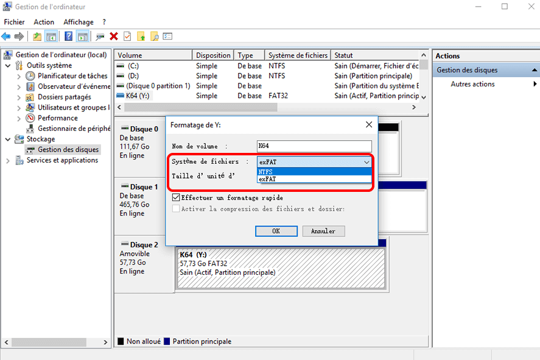Click the Annuler button
The height and width of the screenshot is (360, 540).
click(325, 231)
